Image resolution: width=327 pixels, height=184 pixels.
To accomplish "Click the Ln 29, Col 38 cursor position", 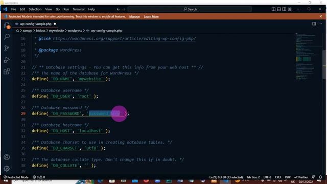I will click(x=226, y=177).
